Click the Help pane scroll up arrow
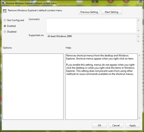This screenshot has width=144, height=132. click(x=139, y=55)
